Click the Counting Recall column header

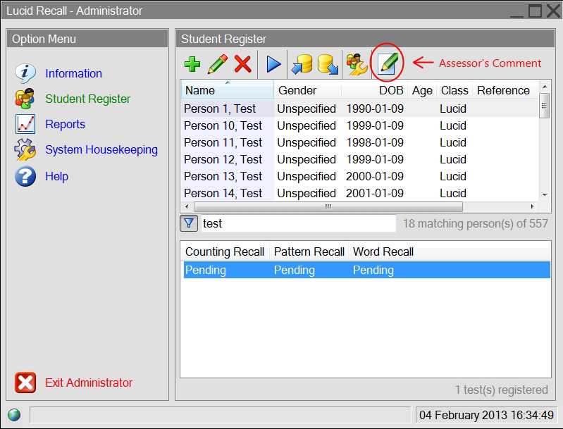pyautogui.click(x=225, y=251)
